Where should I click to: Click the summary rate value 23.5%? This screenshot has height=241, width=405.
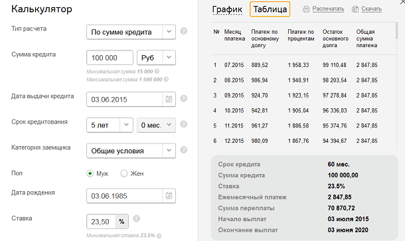[x=336, y=187]
